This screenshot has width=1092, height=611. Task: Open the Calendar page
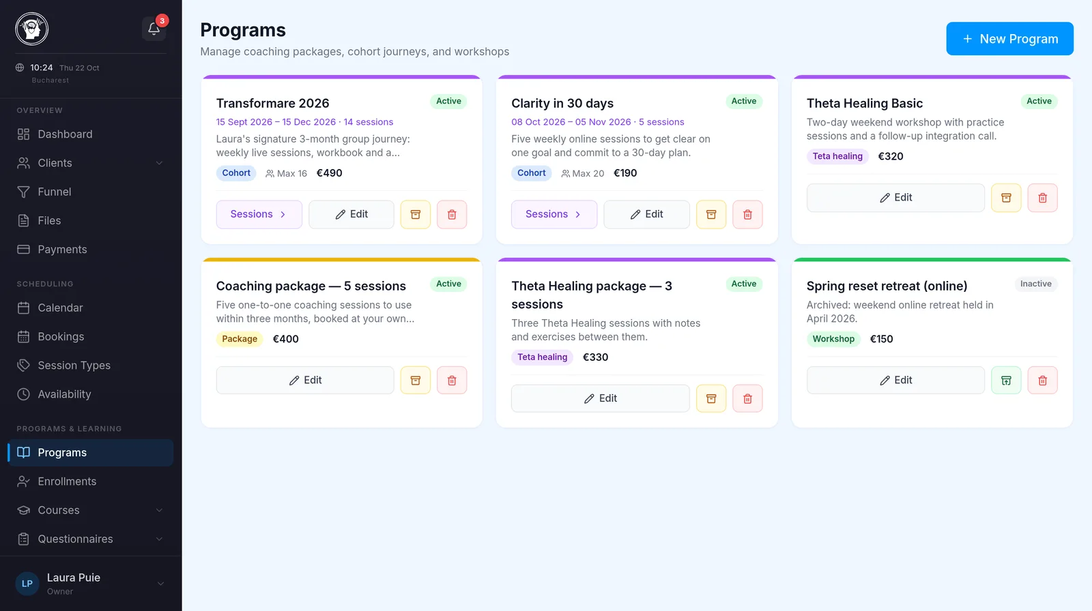pos(91,308)
